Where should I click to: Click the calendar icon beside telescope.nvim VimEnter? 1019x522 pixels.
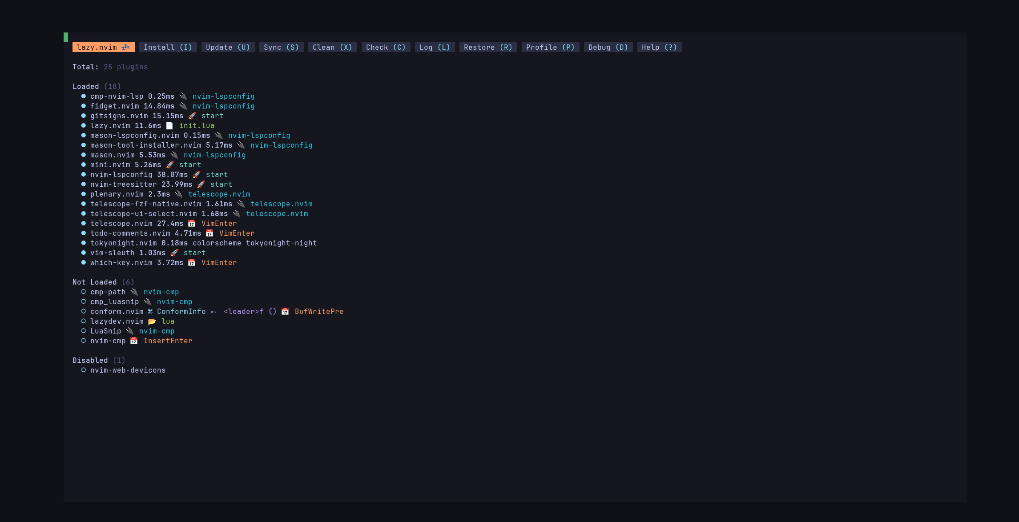pos(192,224)
